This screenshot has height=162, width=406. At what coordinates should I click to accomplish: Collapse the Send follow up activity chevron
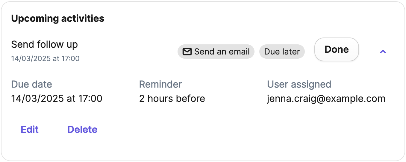click(383, 52)
